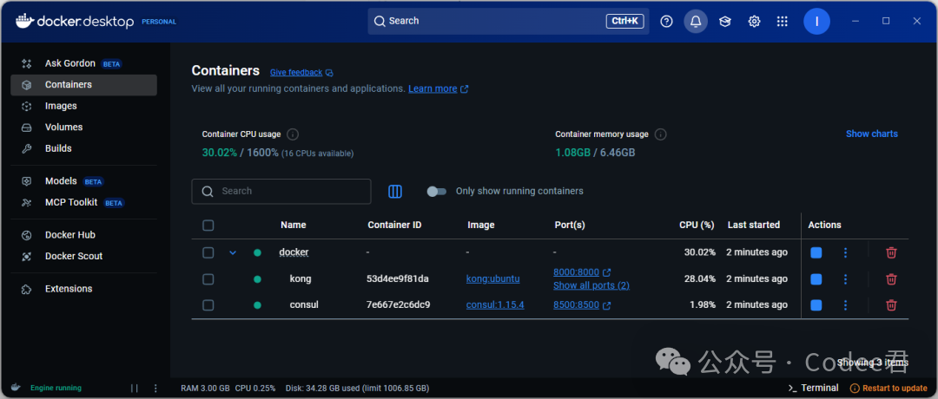
Task: Pause the Docker engine in status bar
Action: (135, 388)
